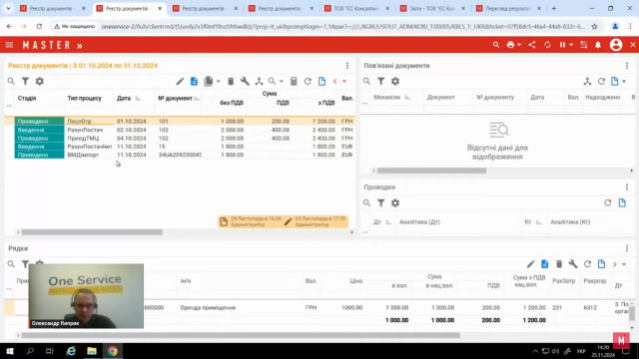Click the hierarchy structure icon in the registry toolbar

pos(259,82)
